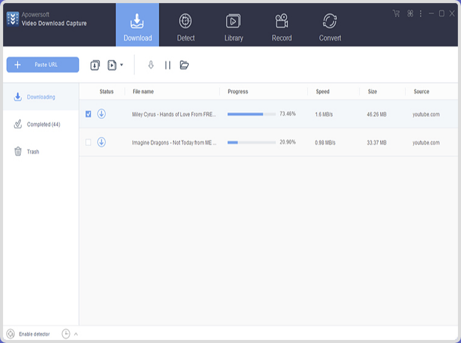Expand the video format dropdown arrow

(121, 65)
